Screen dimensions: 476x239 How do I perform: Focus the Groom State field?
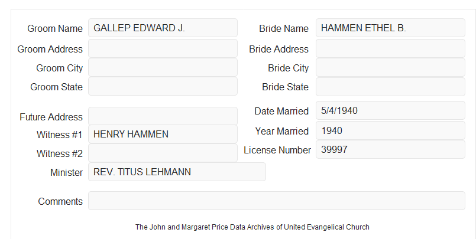[163, 86]
